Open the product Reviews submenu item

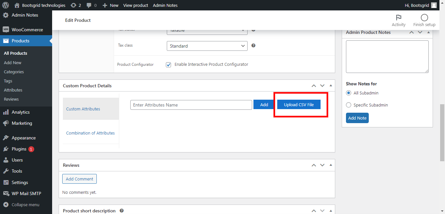click(x=11, y=99)
